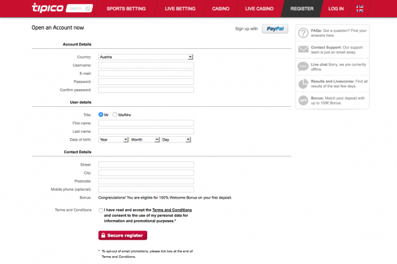Select the Mr title radio button
397x264 pixels.
pyautogui.click(x=101, y=114)
